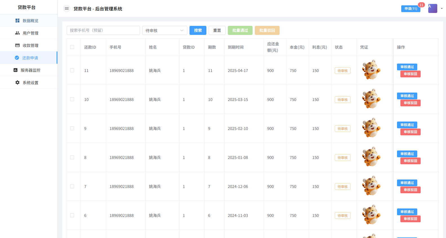The image size is (446, 238).
Task: Select the checkbox for 还款ID 8
Action: (x=72, y=157)
